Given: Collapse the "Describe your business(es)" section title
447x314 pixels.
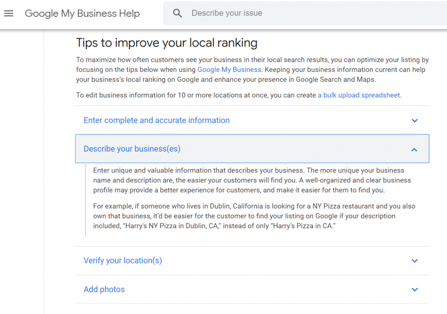Looking at the screenshot, I should (132, 149).
